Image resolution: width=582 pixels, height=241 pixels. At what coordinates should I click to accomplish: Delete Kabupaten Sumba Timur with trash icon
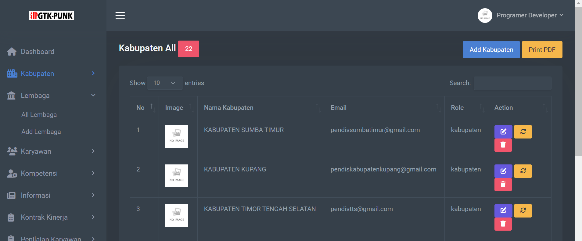pos(503,145)
